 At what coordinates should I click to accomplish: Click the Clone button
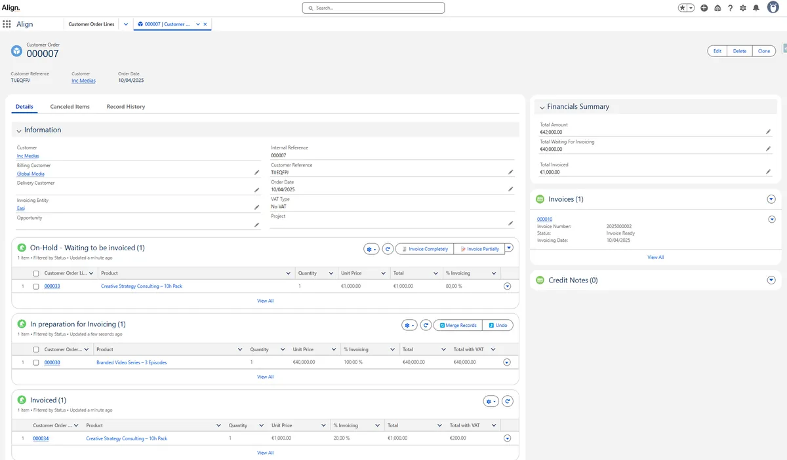coord(764,51)
